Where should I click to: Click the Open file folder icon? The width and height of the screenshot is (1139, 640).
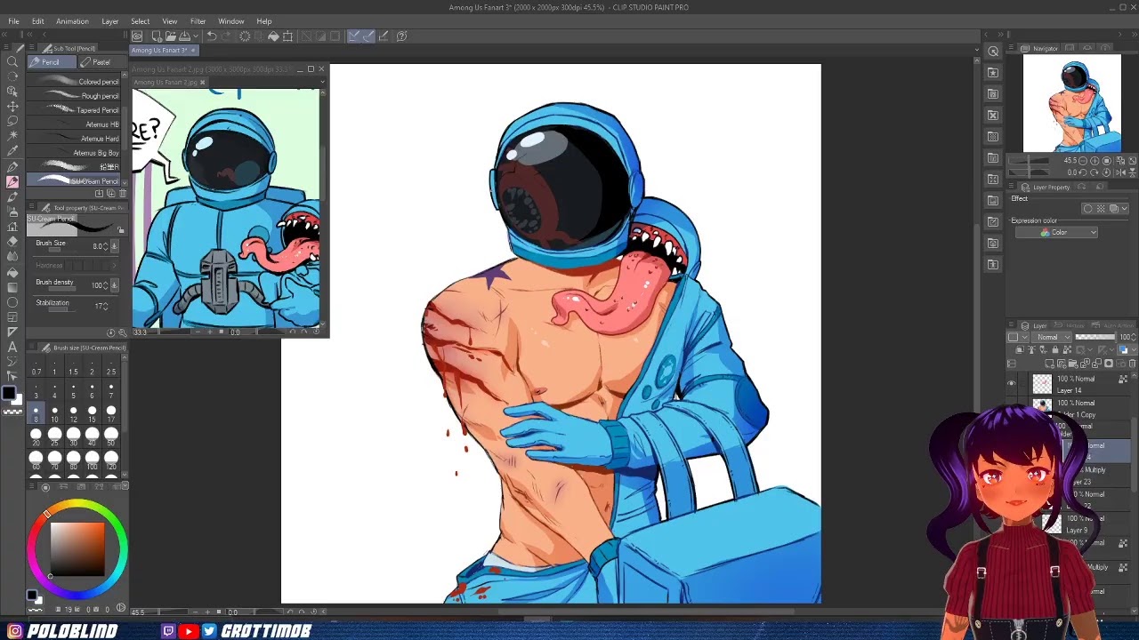tap(170, 36)
